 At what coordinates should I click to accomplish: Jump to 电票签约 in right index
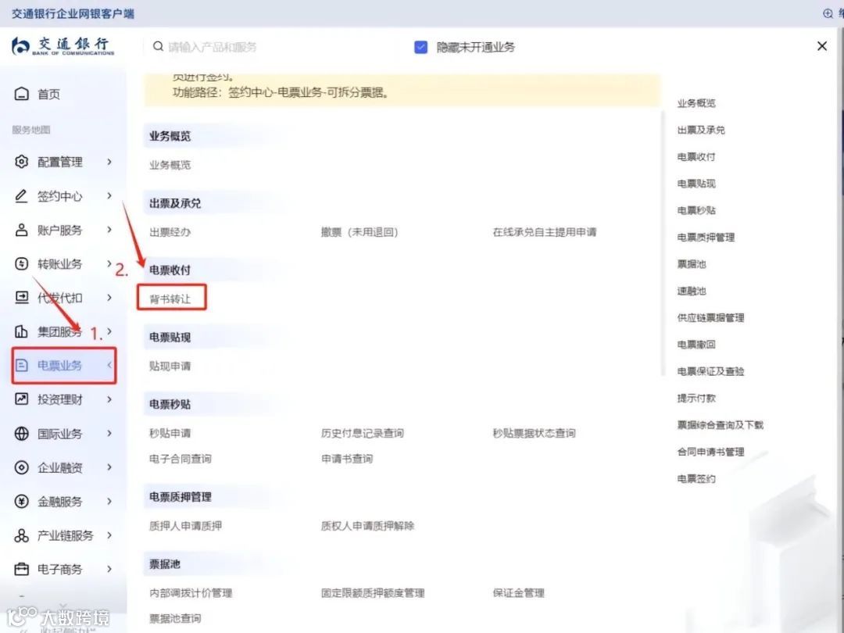point(696,478)
